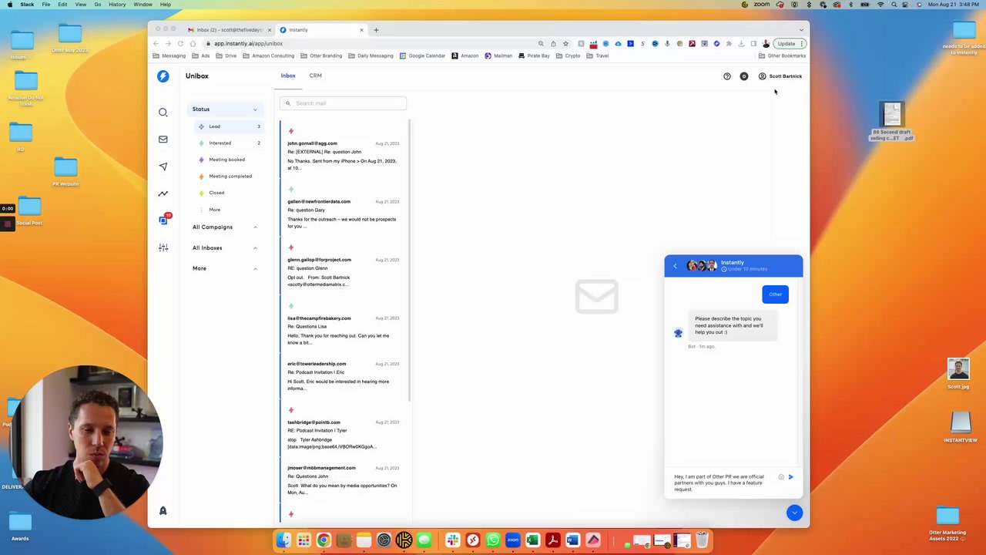Reload the browser page
Screen dimensions: 986x555
[180, 43]
